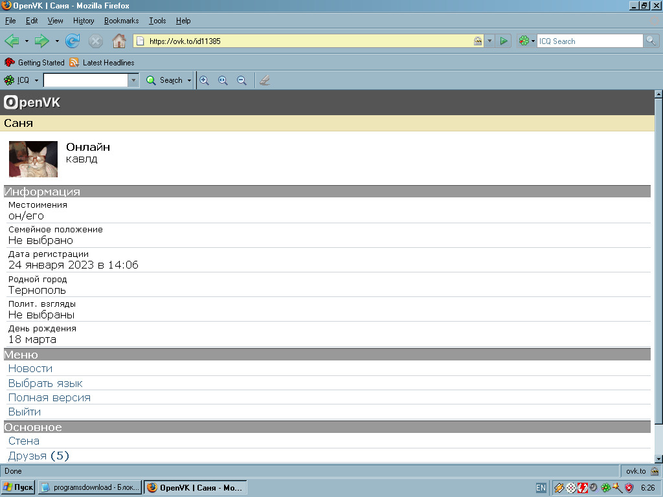The height and width of the screenshot is (497, 663).
Task: Click the Flash-like red tray icon
Action: (x=583, y=488)
